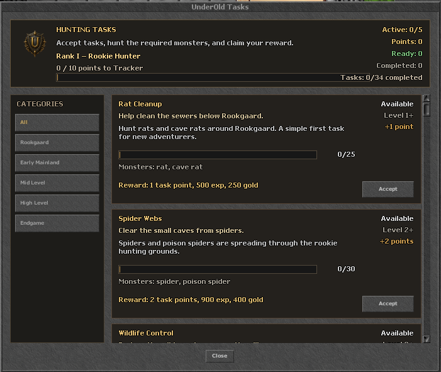Click Monsters: spider, poison spider text

[x=174, y=281]
